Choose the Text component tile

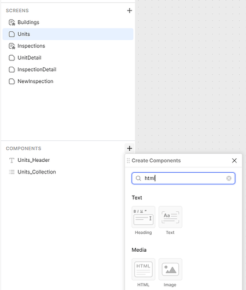pyautogui.click(x=170, y=217)
